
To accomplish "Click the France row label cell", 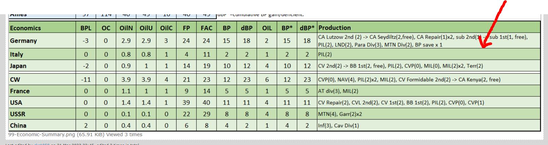I will (42, 91).
